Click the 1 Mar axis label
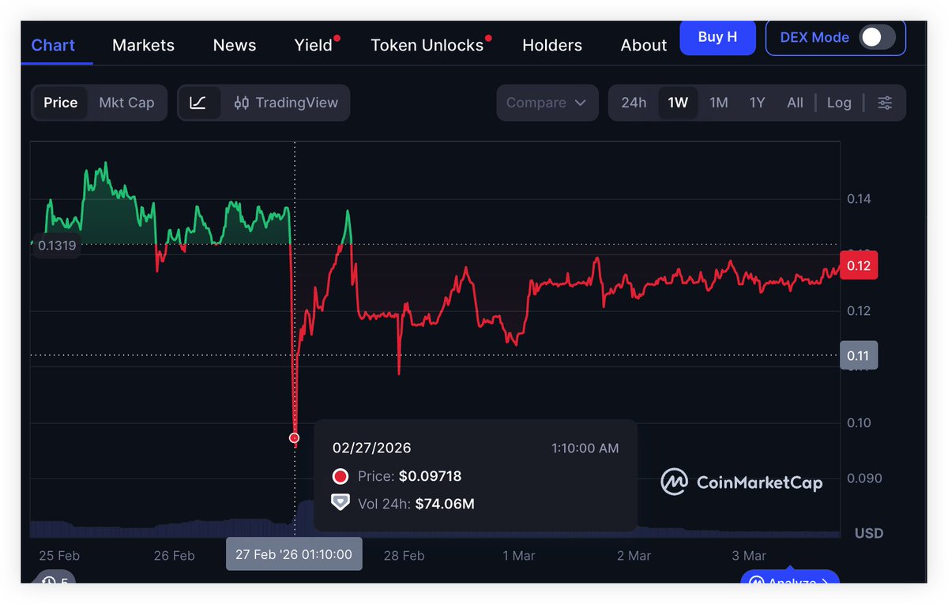948x604 pixels. pos(519,556)
